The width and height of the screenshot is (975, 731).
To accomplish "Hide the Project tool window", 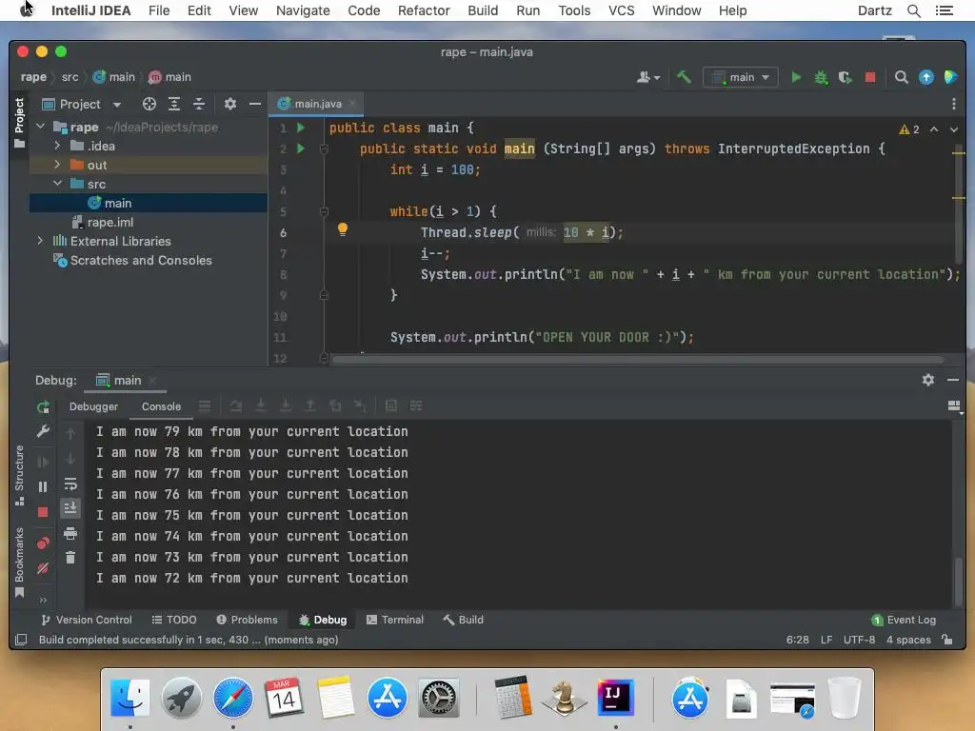I will pos(255,104).
